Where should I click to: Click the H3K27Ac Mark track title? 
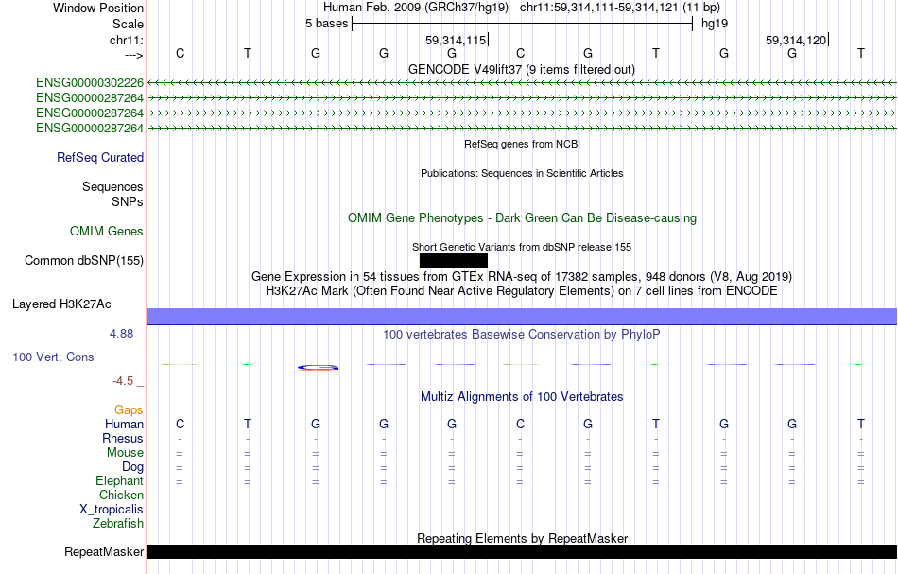pyautogui.click(x=522, y=291)
